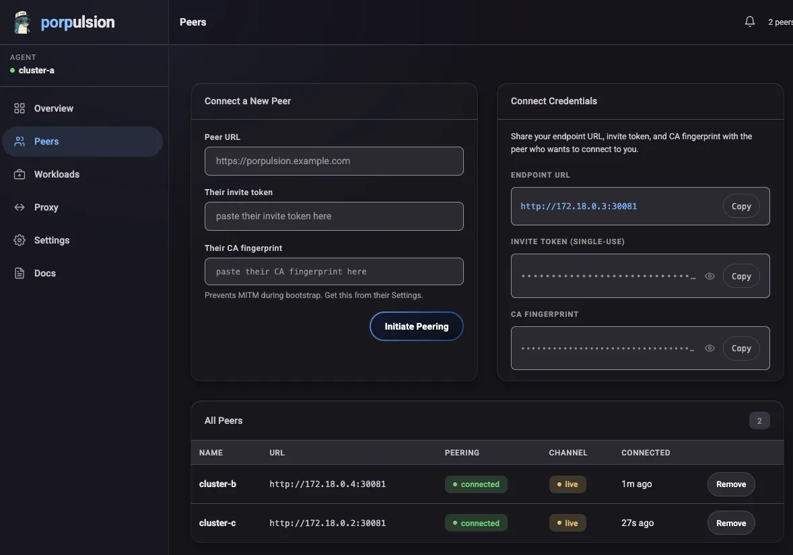Screen dimensions: 793x555
Task: Copy the single-use invite token
Action: tap(741, 276)
